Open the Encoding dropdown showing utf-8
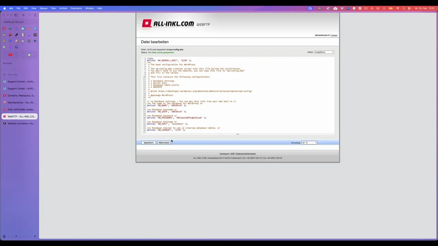438x246 pixels. [309, 142]
